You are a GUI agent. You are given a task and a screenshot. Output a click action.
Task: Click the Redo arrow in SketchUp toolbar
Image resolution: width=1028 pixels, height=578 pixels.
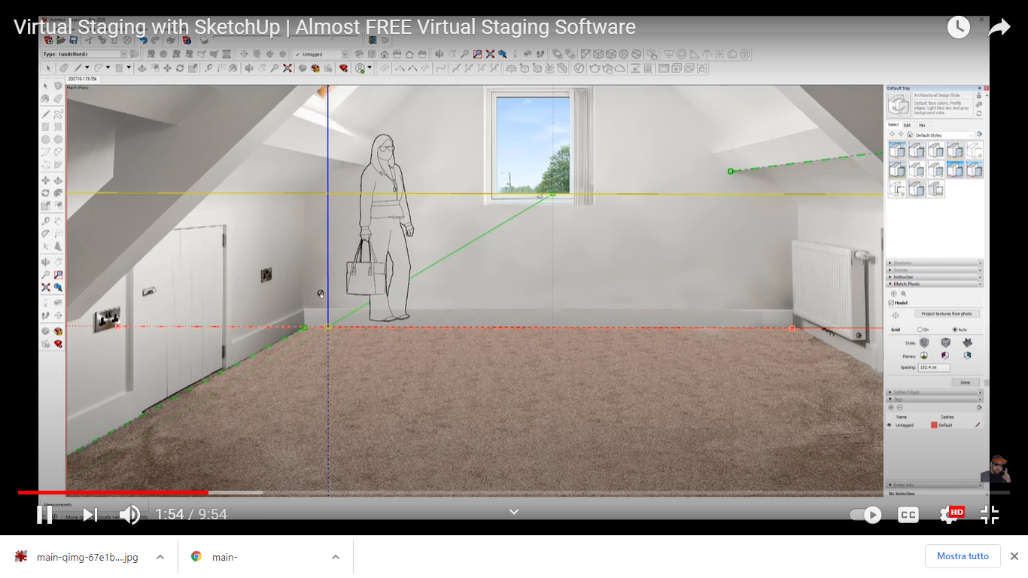coord(154,40)
